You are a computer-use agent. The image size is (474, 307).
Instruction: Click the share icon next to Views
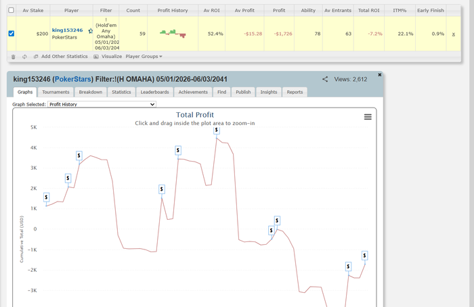tap(325, 79)
